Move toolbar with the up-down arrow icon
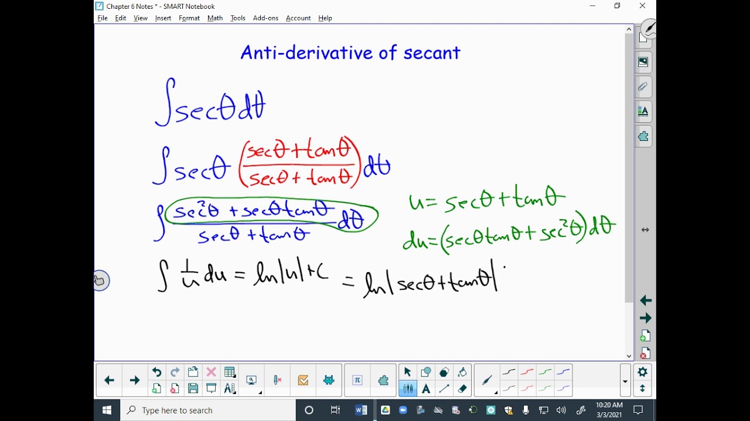This screenshot has width=750, height=421. tap(642, 388)
